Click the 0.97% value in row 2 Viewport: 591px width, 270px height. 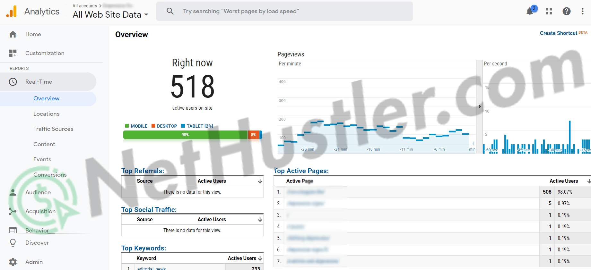click(x=564, y=204)
